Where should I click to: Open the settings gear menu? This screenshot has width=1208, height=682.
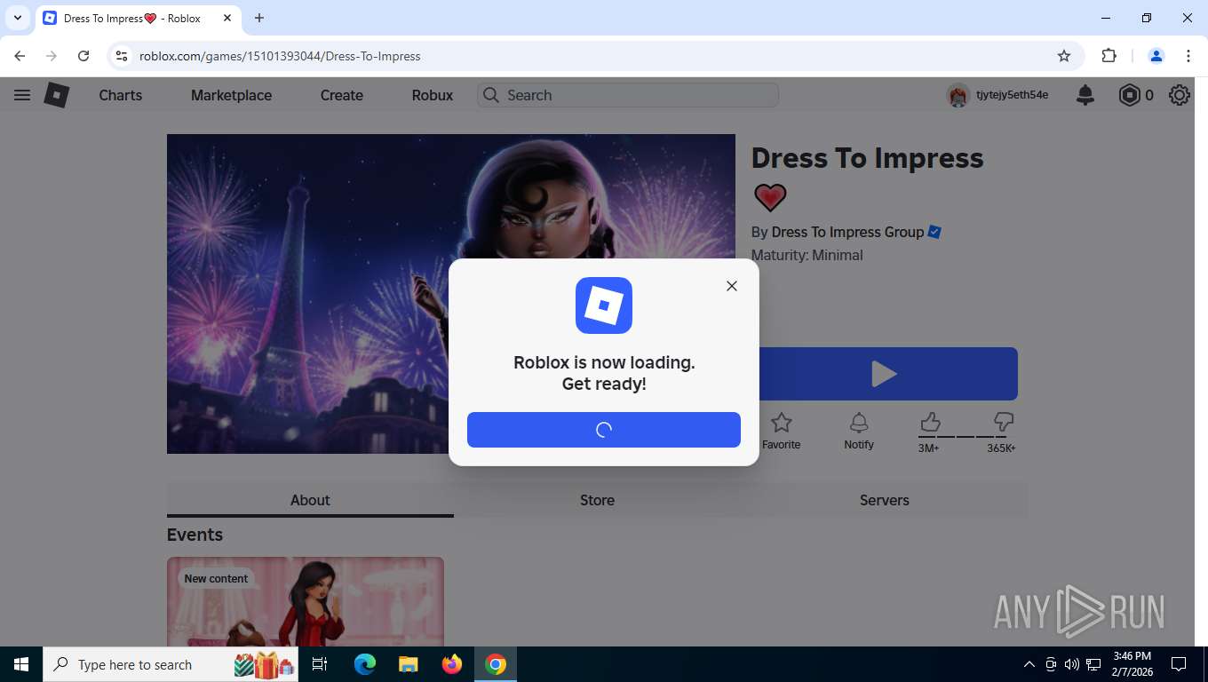coord(1180,95)
